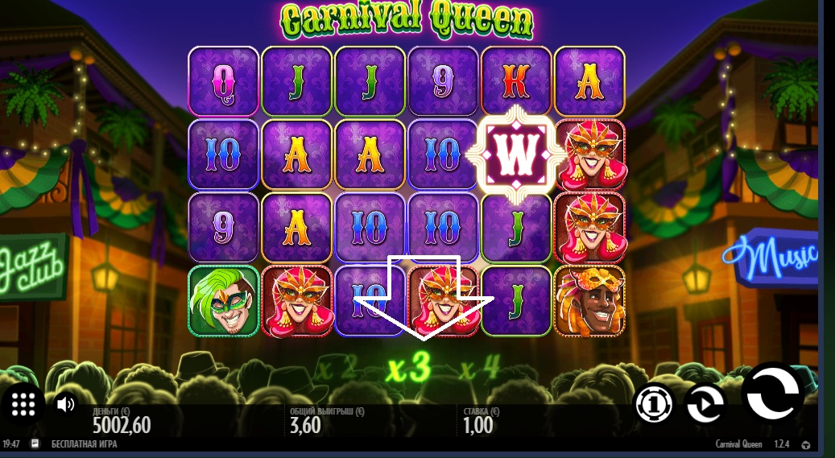Select the green-haired masked man symbol
The width and height of the screenshot is (835, 458).
(x=224, y=301)
